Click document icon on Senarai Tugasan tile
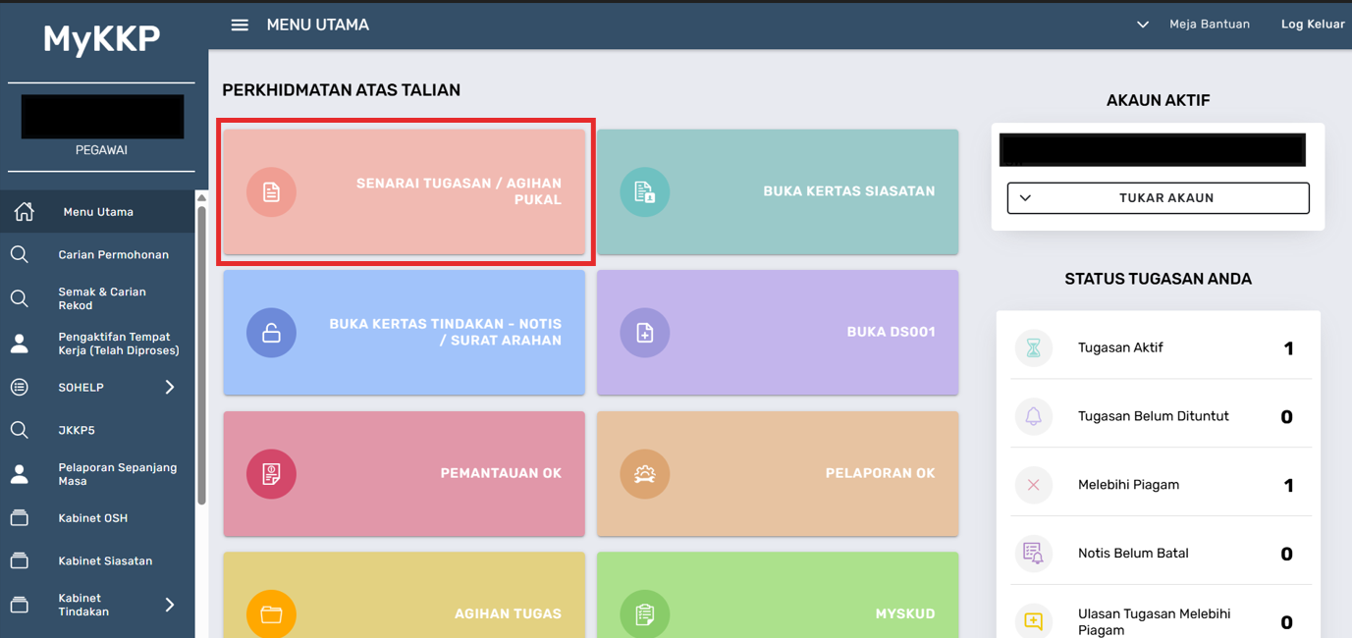Image resolution: width=1352 pixels, height=638 pixels. [271, 191]
